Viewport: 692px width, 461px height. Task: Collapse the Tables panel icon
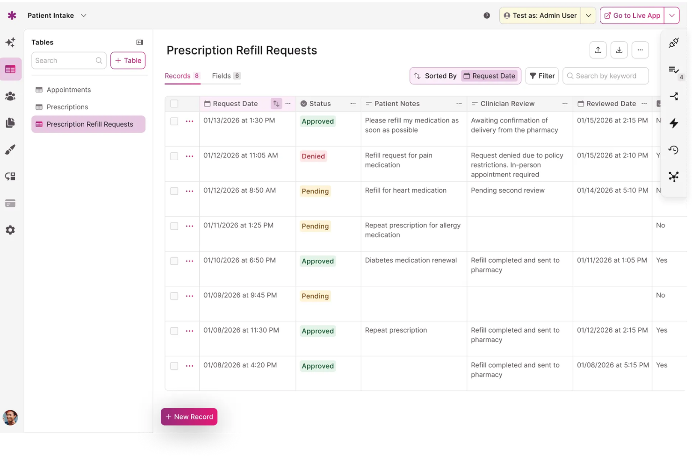pyautogui.click(x=139, y=43)
